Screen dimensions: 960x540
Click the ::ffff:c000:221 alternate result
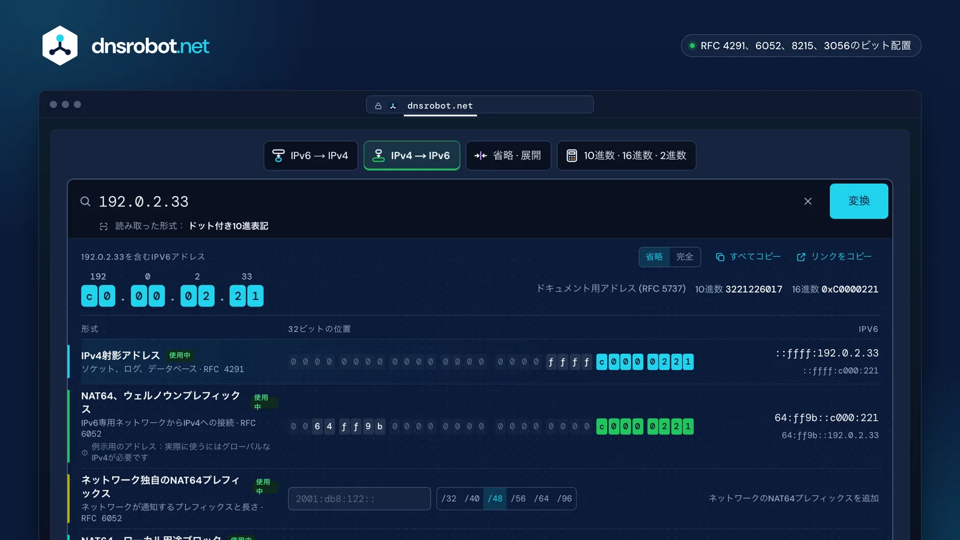click(841, 371)
